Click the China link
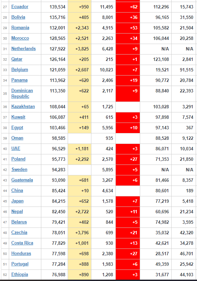The width and height of the screenshot is (197, 281). click(17, 191)
